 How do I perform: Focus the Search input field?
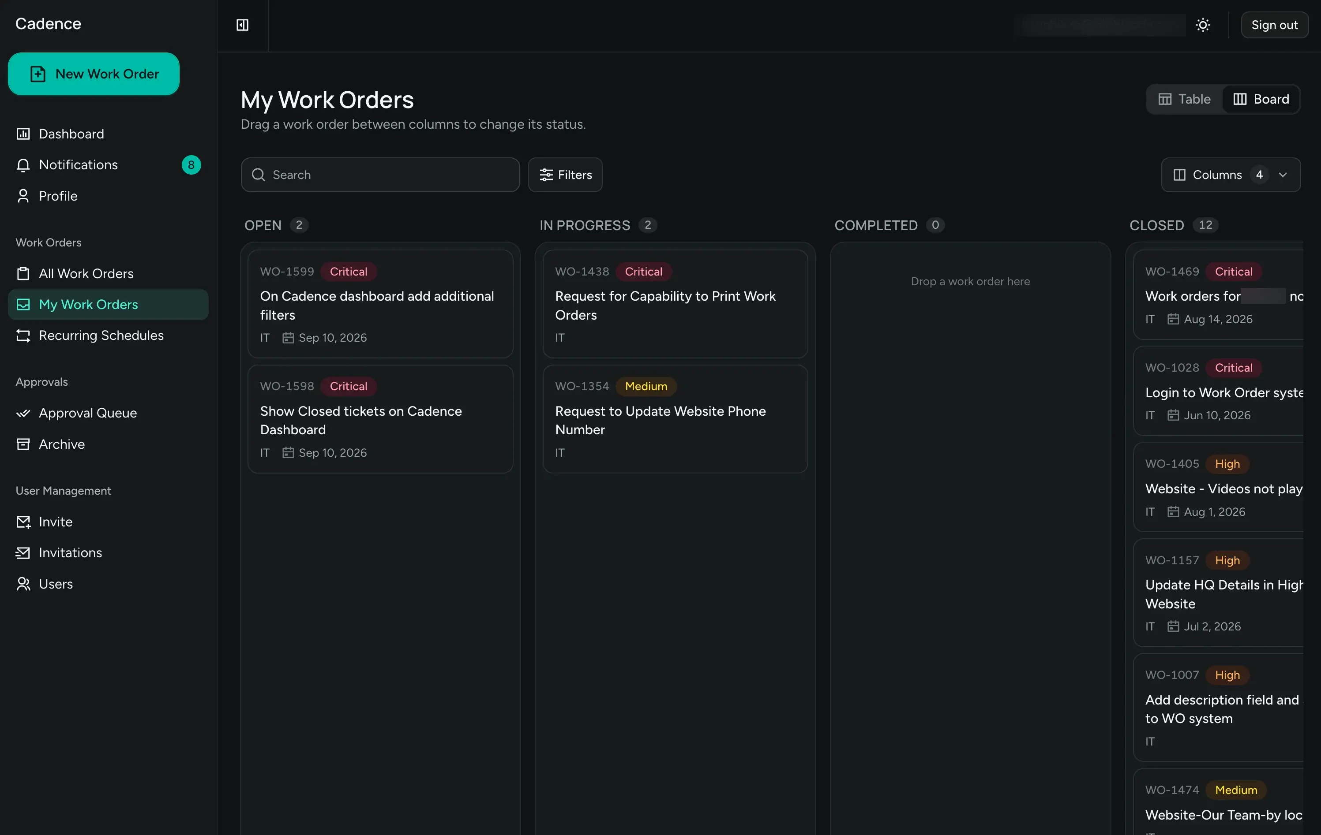tap(380, 175)
